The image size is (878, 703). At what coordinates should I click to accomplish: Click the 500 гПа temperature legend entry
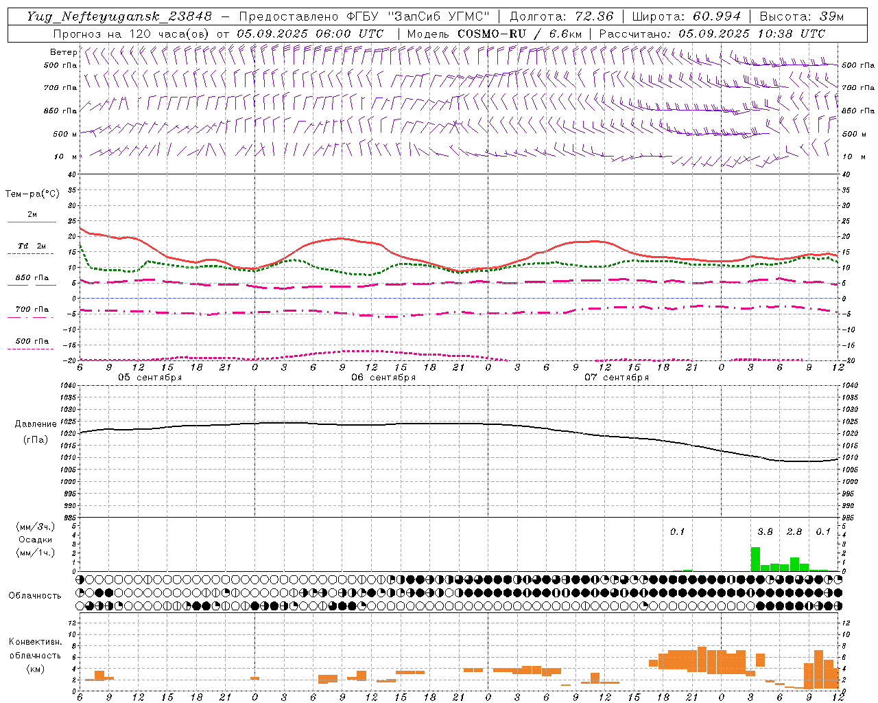click(x=32, y=341)
